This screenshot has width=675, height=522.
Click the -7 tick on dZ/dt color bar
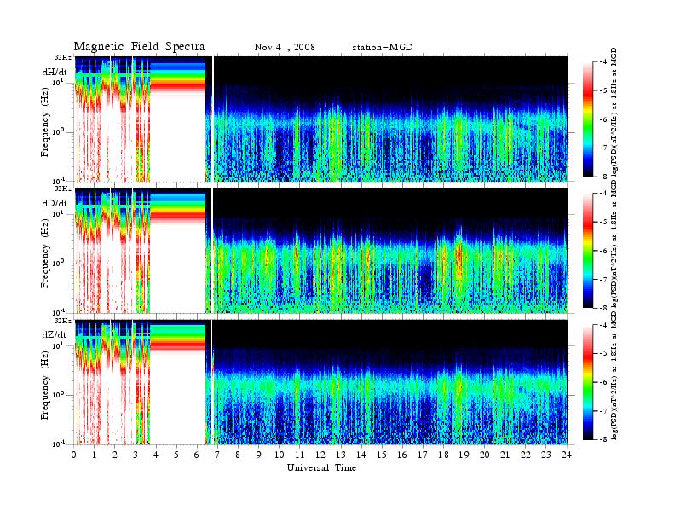603,411
